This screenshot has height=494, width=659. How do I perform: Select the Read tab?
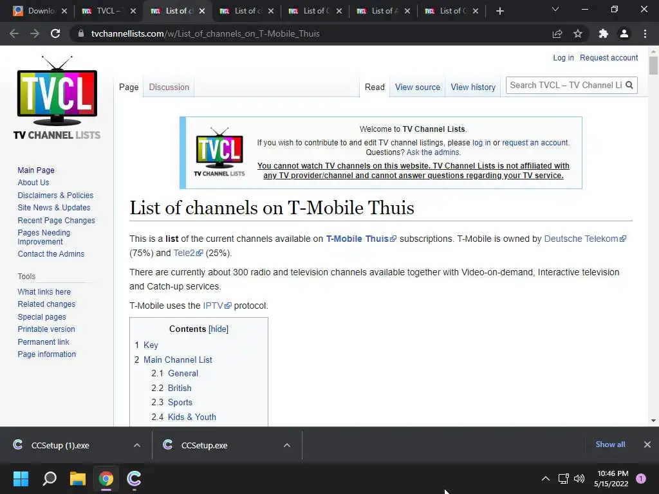375,87
